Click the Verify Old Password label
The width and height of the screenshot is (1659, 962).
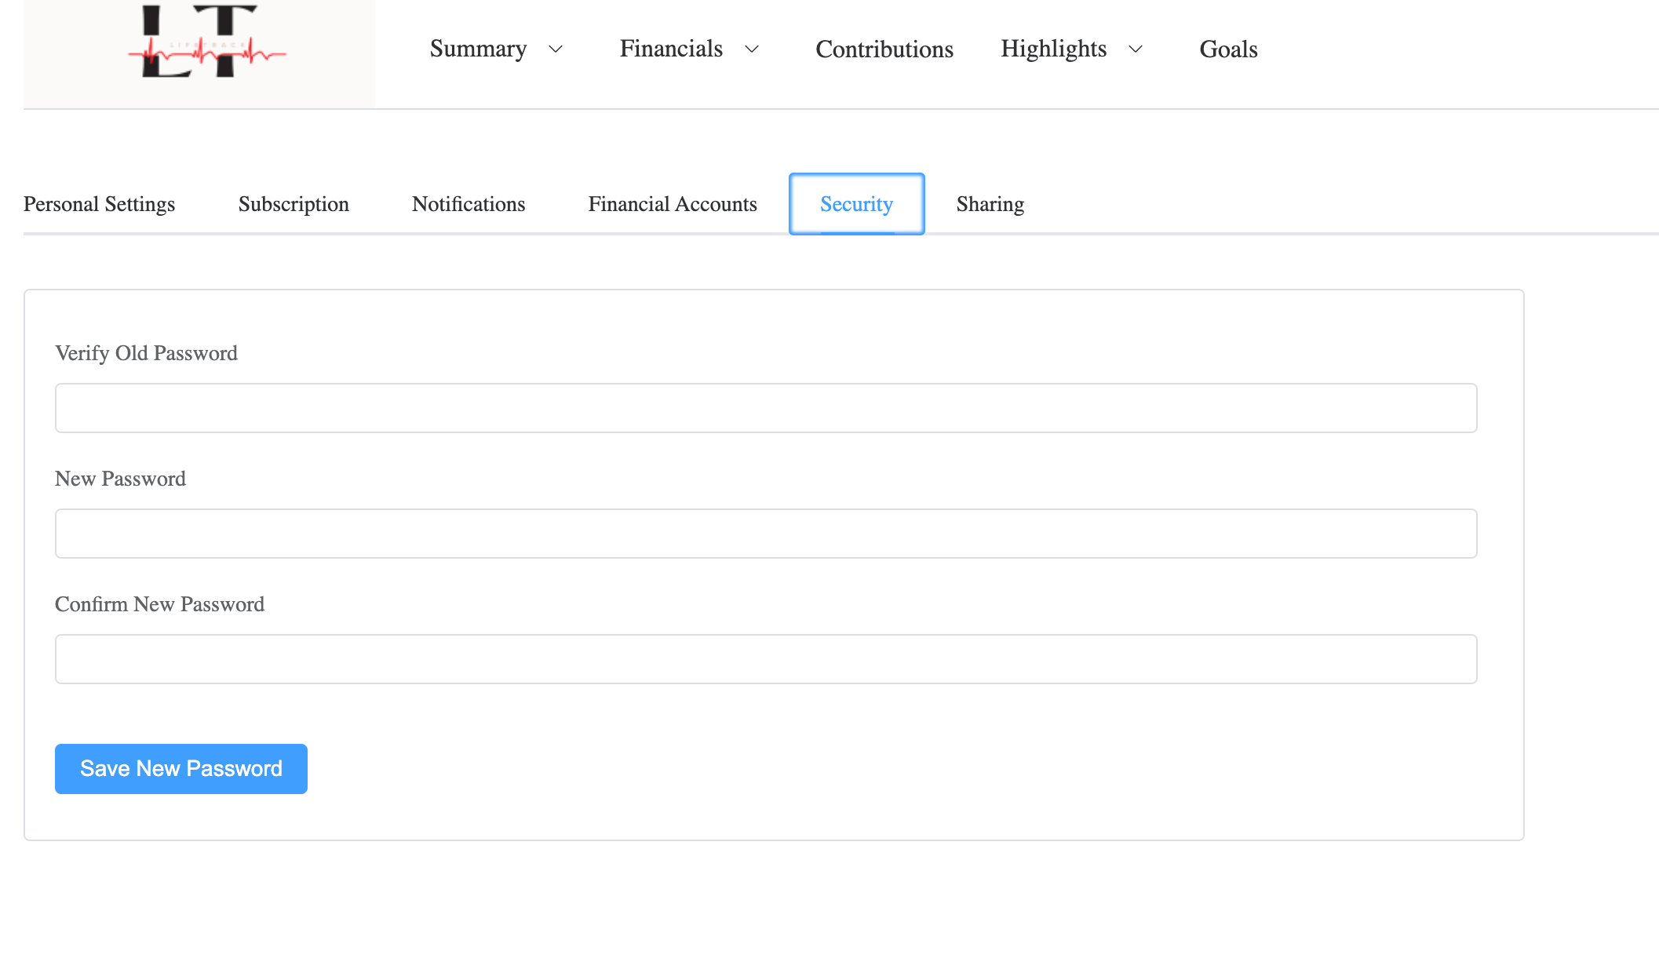(146, 353)
